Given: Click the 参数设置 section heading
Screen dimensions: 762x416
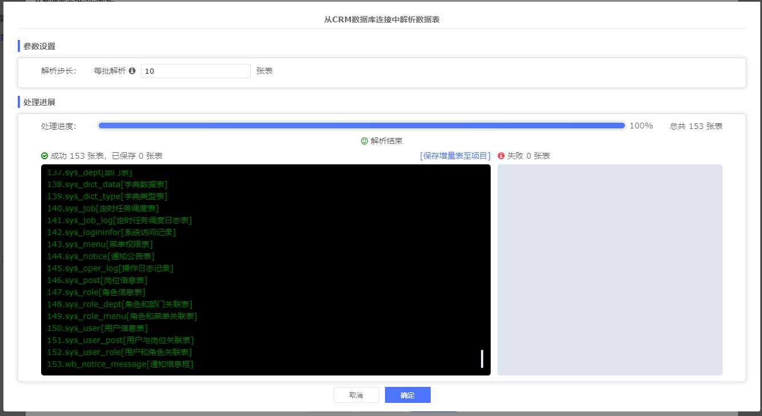Looking at the screenshot, I should coord(39,46).
